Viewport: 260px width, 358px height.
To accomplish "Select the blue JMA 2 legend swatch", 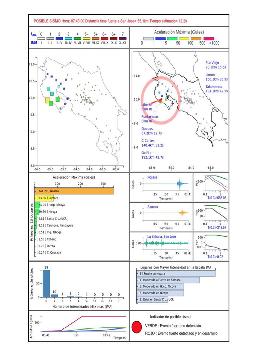I will coord(59,38).
